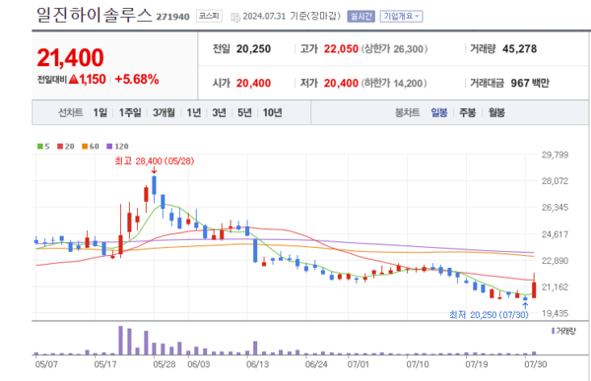Viewport: 591px width, 381px height.
Task: Click the 29,799 price axis label
Action: coord(555,155)
